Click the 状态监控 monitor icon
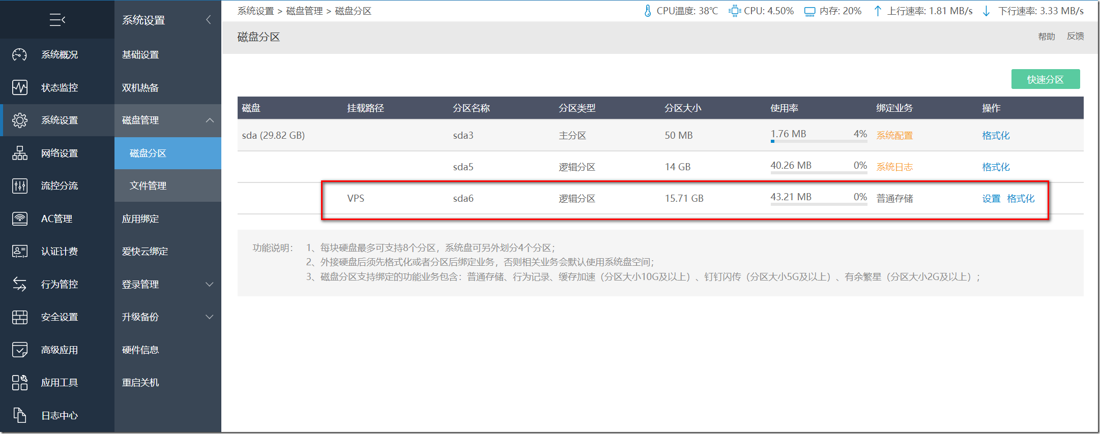 pos(20,87)
